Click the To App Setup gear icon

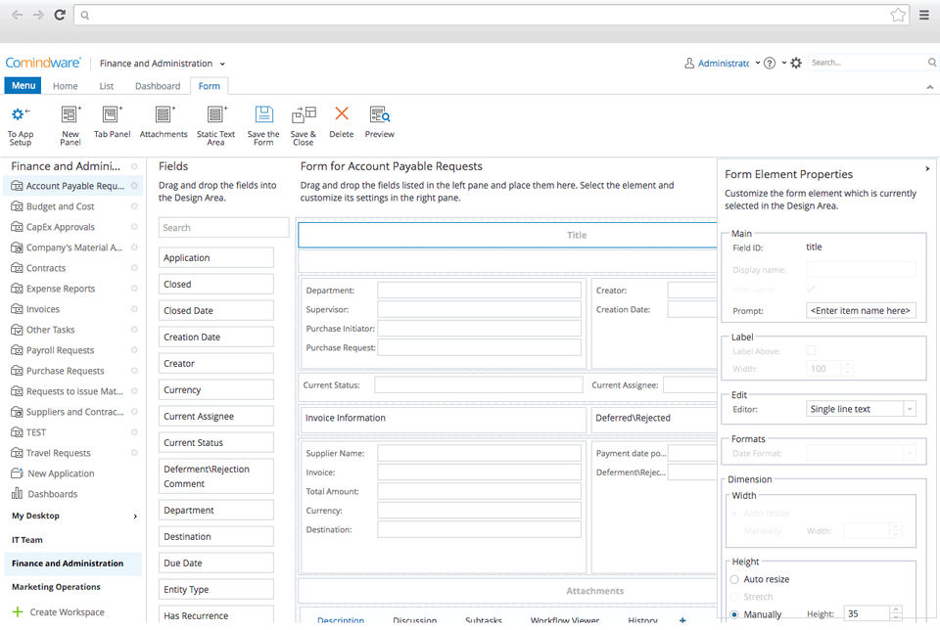tap(21, 114)
